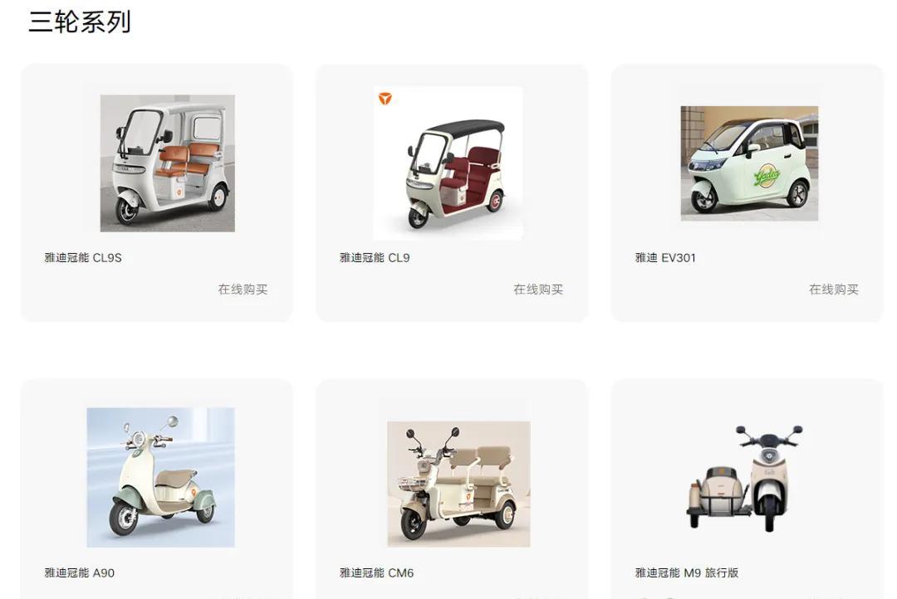
Task: Select the 雅迪冠能 CL9 title text
Action: tap(375, 258)
